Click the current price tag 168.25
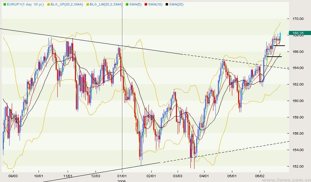This screenshot has height=182, width=311. (298, 33)
